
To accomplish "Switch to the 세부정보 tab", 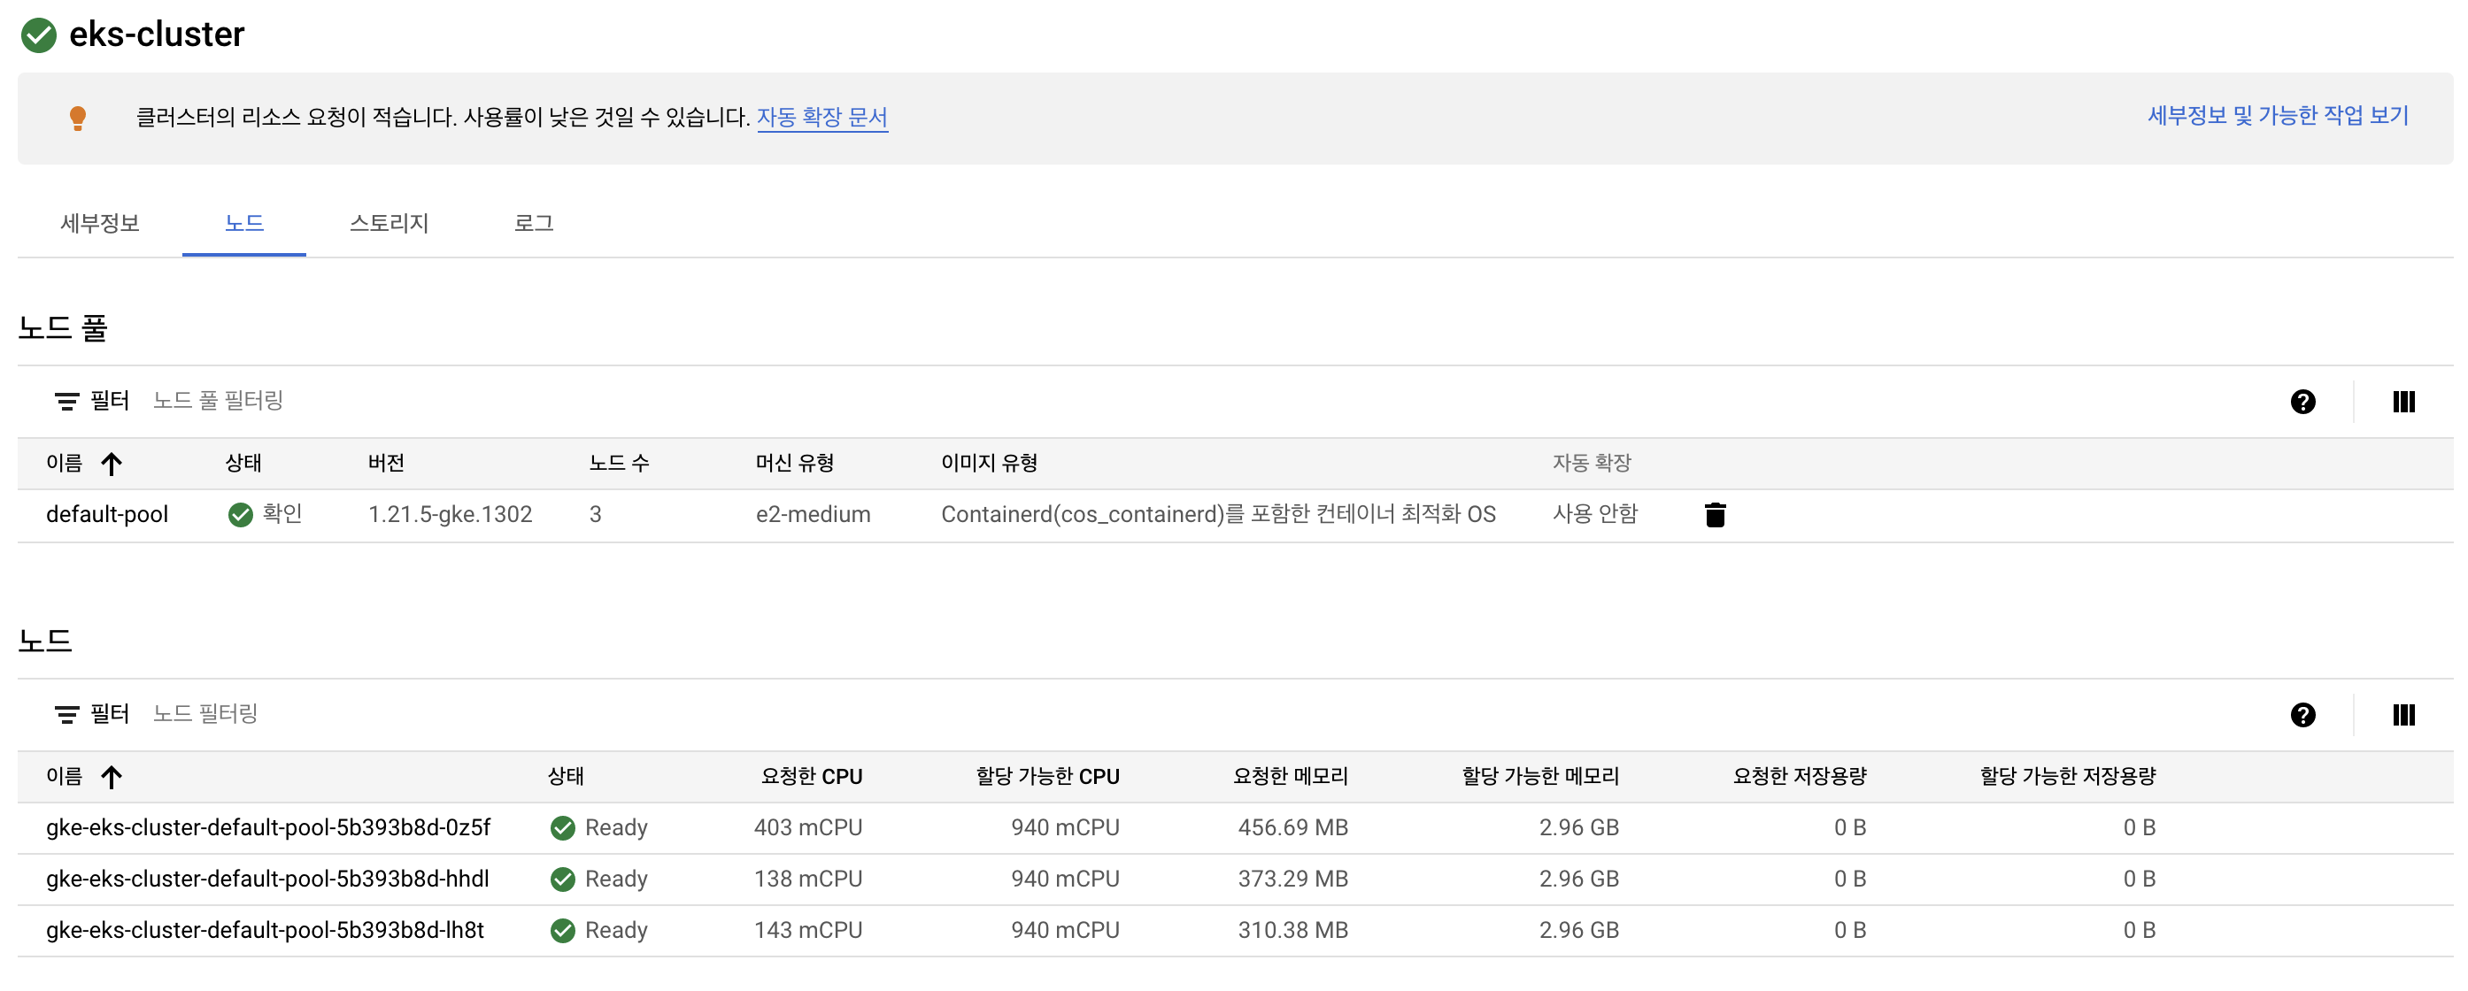I will pyautogui.click(x=100, y=223).
